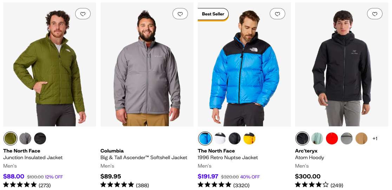
Task: Choose white swatch for Nuptse Jacket
Action: pos(220,138)
